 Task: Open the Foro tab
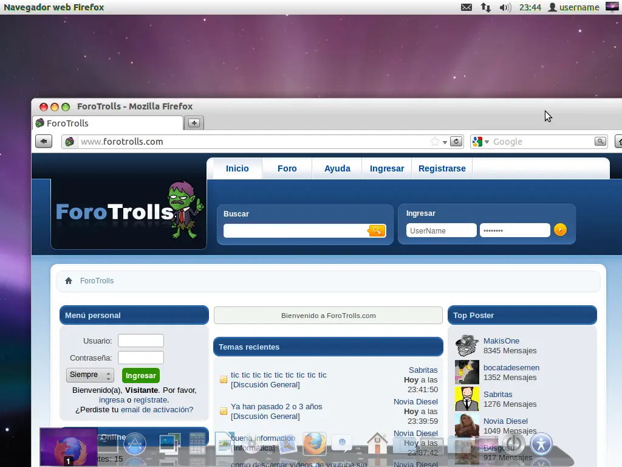coord(287,168)
